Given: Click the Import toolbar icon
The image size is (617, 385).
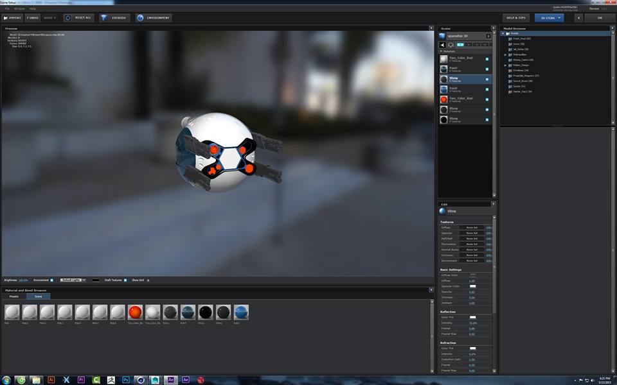Looking at the screenshot, I should 6,18.
